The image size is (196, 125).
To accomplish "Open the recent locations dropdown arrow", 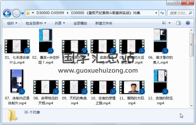I will tap(22, 13).
